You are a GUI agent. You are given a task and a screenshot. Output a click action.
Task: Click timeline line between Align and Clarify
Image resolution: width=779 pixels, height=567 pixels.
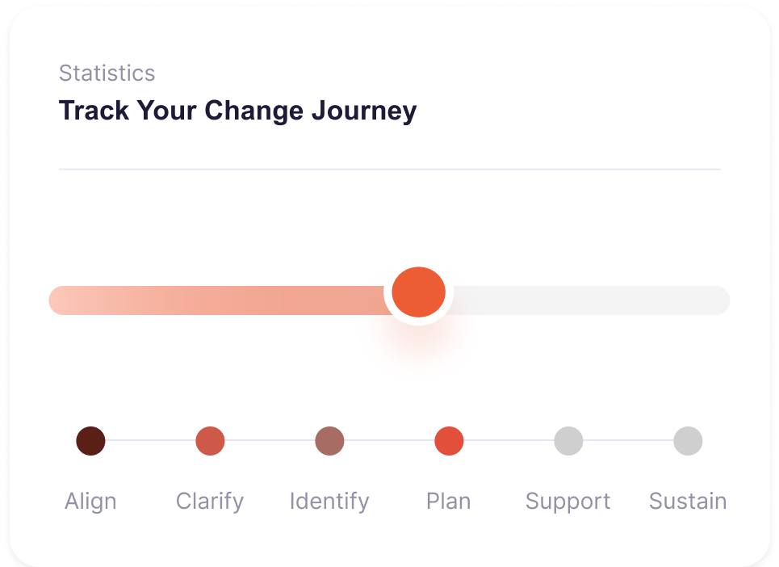(x=150, y=440)
